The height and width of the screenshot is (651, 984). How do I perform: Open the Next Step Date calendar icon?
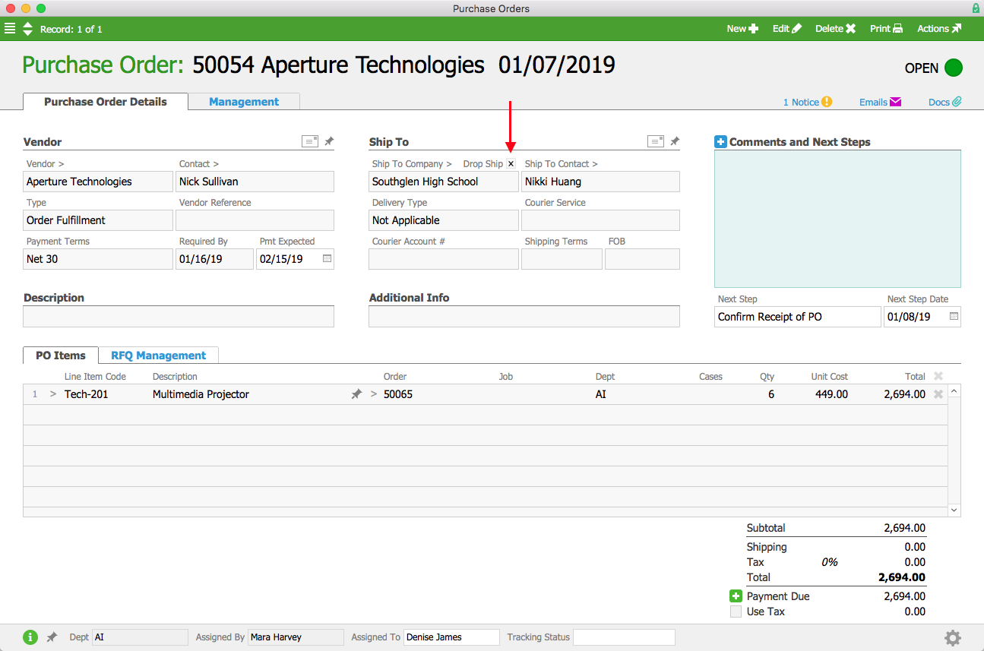click(x=954, y=317)
